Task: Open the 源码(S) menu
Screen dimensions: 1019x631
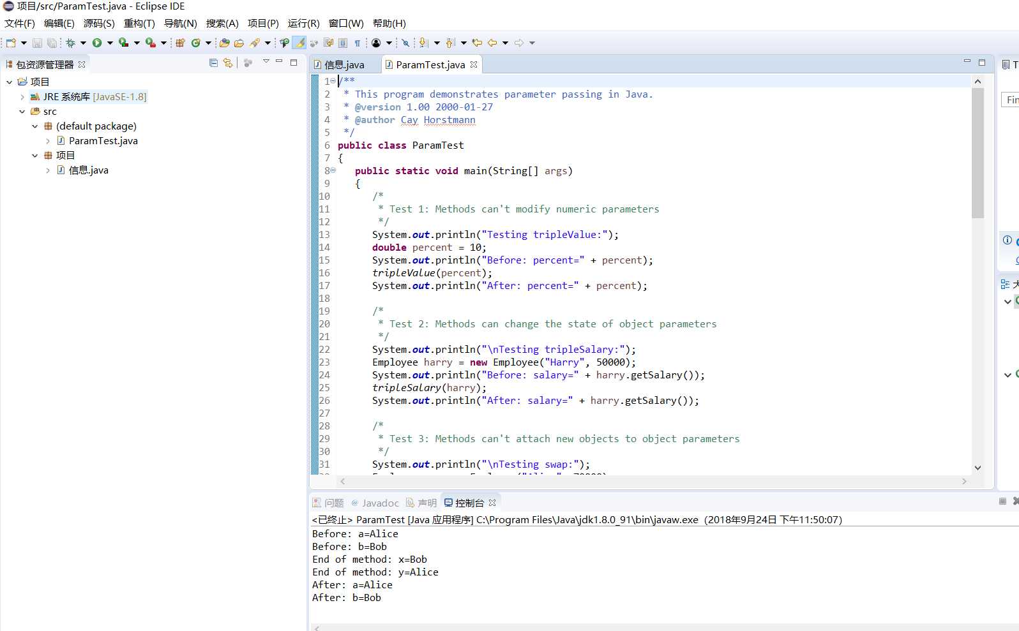Action: pyautogui.click(x=99, y=24)
